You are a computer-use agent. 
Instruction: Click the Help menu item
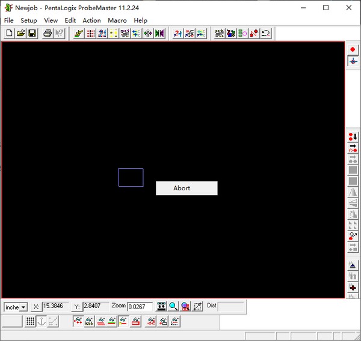tap(140, 20)
